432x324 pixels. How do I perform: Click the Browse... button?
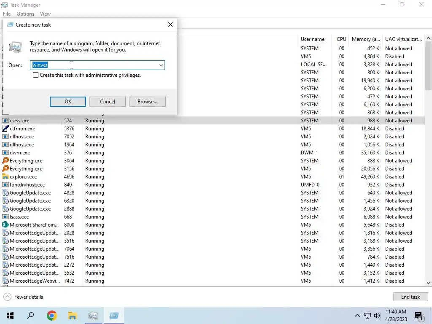pos(147,101)
